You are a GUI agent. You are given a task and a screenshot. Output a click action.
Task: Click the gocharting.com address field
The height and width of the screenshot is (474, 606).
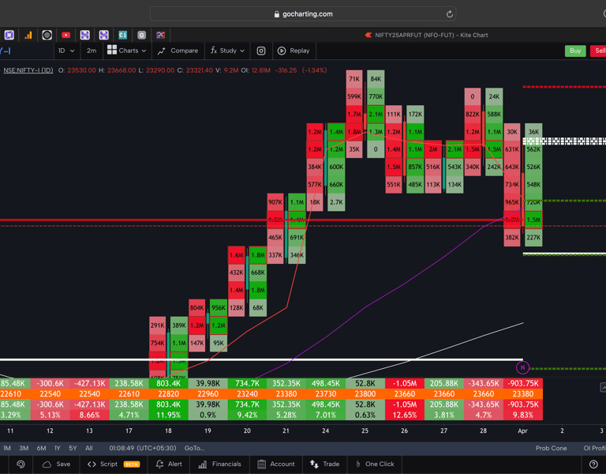tap(303, 14)
